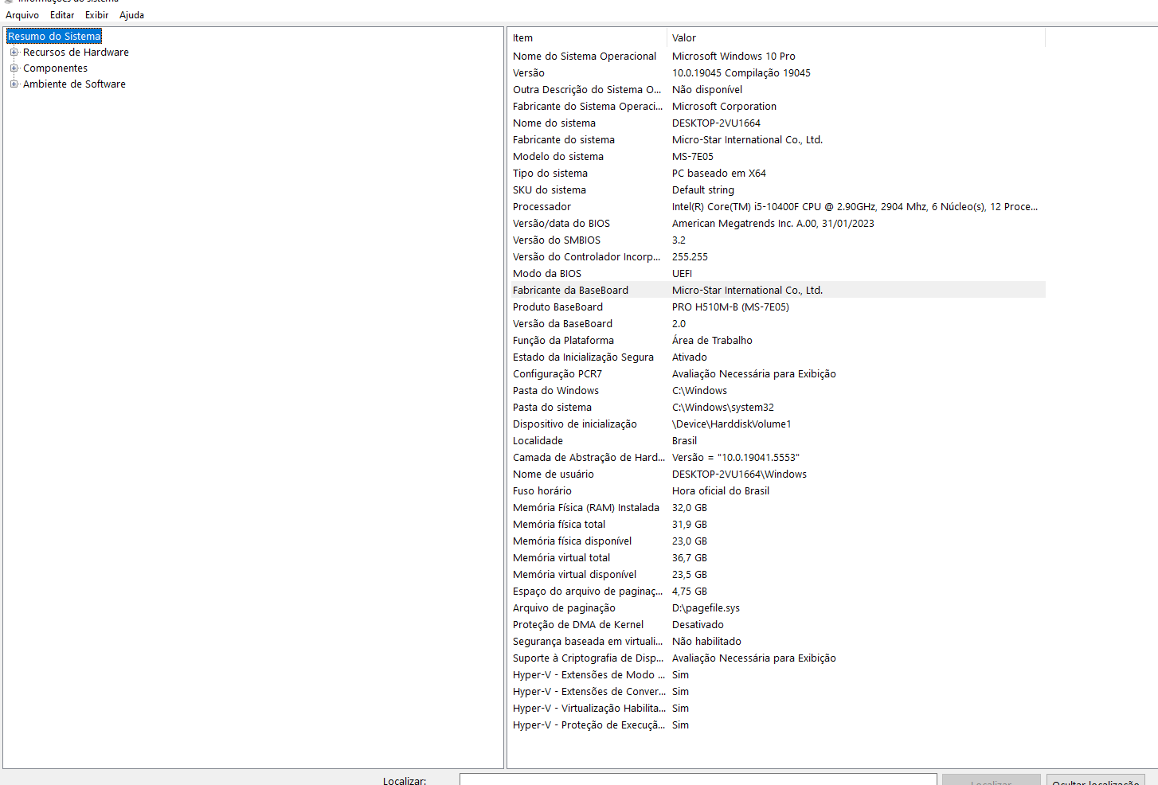Select the Configuração PCR7 row label
Viewport: 1158px width, 785px height.
(557, 374)
